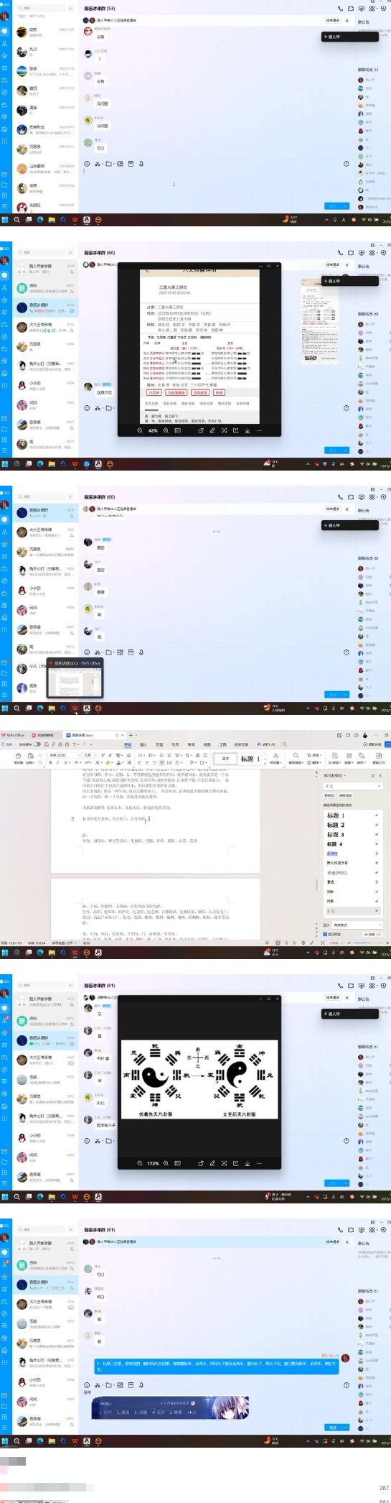Zoom out of the image shown at 173%
The height and width of the screenshot is (1503, 391).
140,1163
